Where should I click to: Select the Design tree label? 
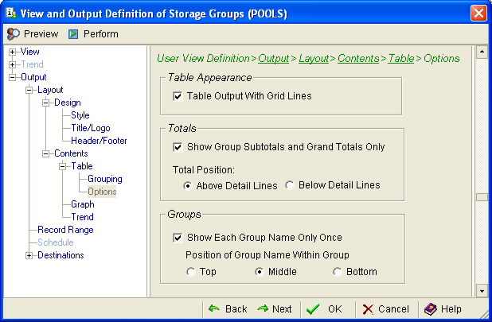tap(68, 103)
